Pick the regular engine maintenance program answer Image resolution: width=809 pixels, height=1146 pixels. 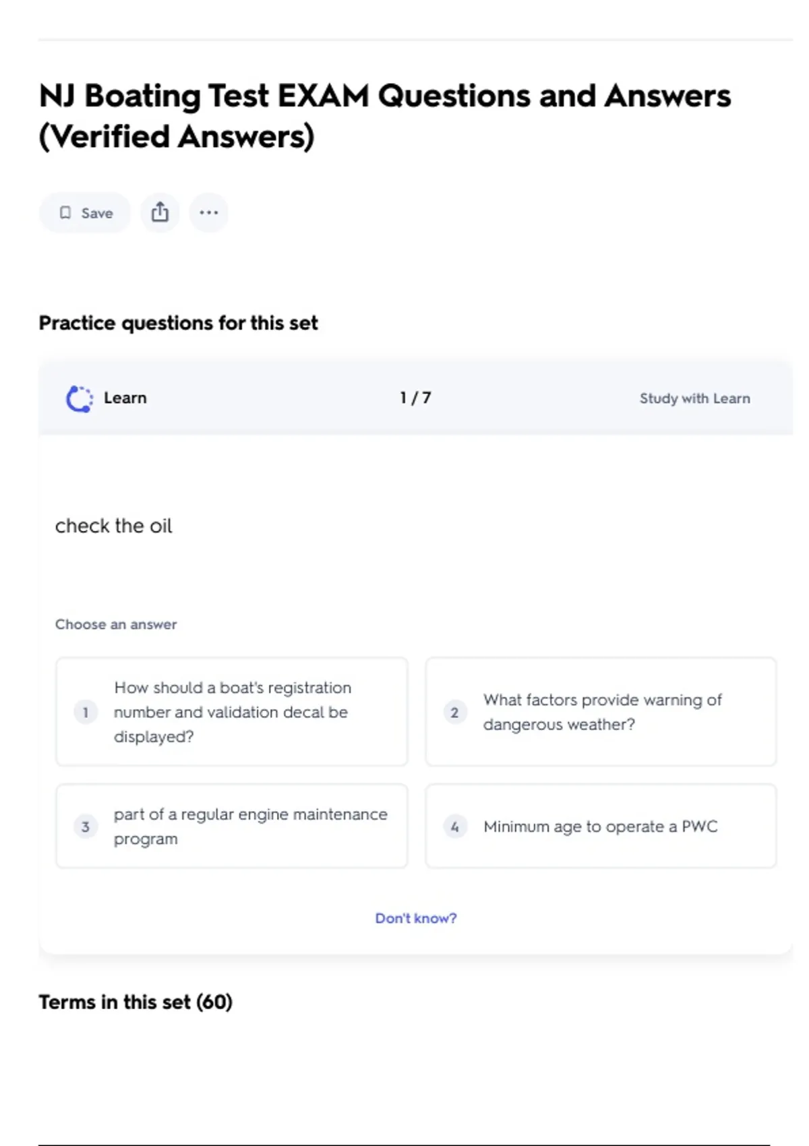click(232, 826)
